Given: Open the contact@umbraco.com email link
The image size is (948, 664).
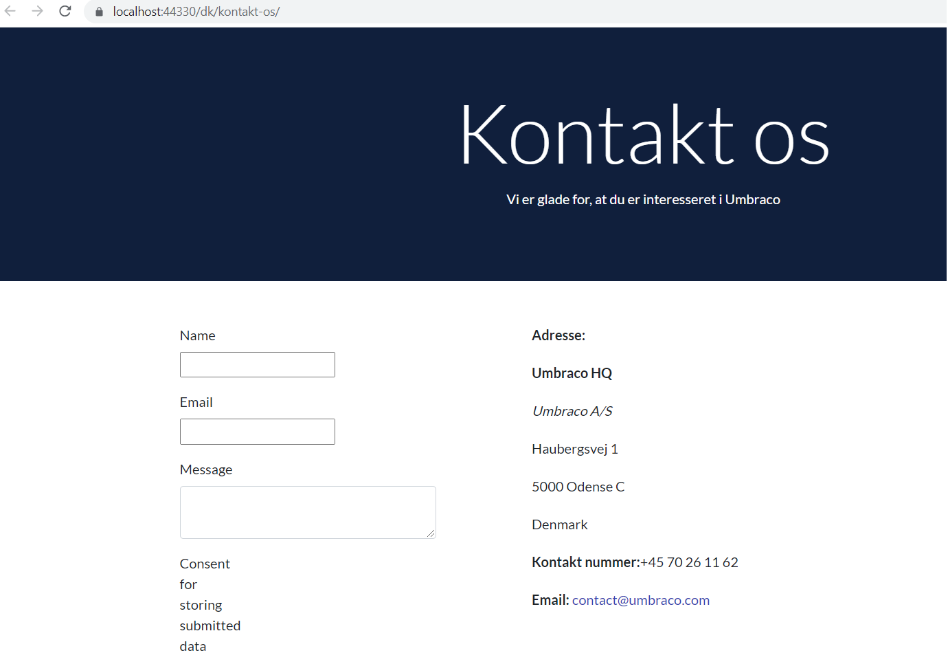Looking at the screenshot, I should coord(640,600).
